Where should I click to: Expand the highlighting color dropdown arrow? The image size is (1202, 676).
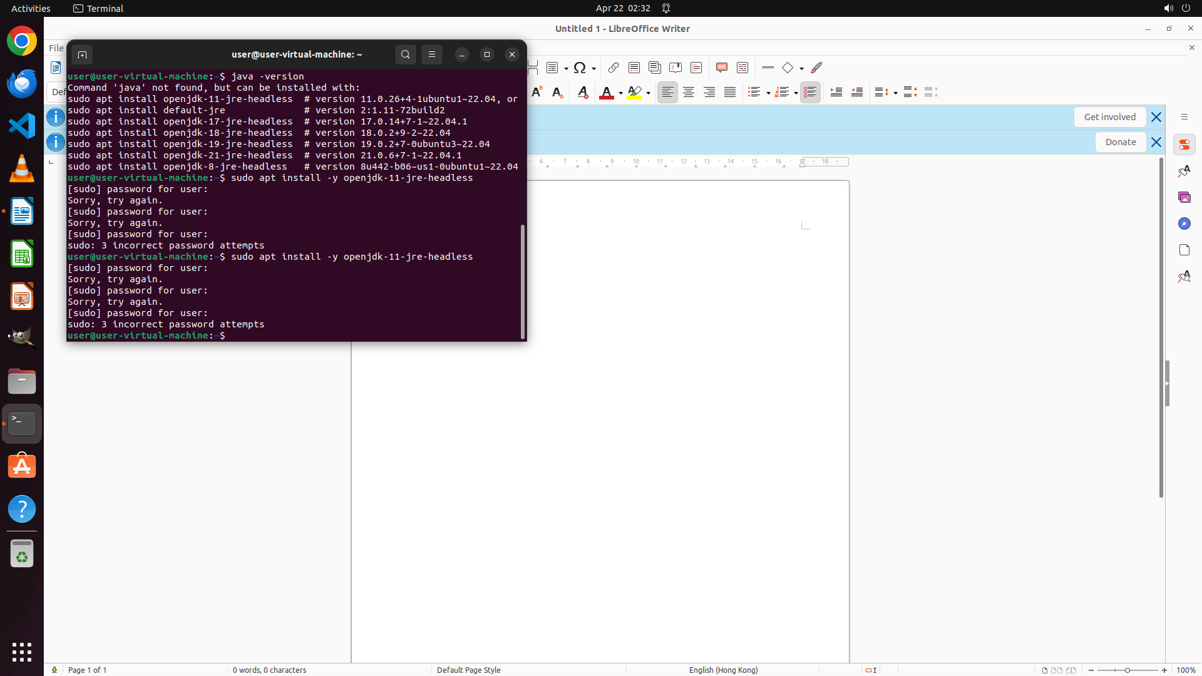pyautogui.click(x=648, y=93)
